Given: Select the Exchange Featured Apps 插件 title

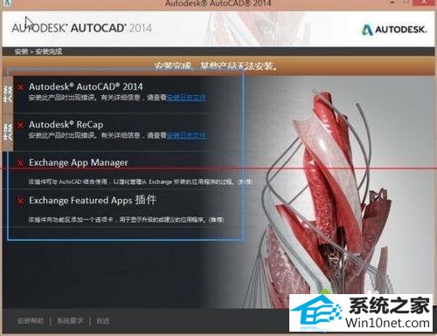Looking at the screenshot, I should coord(93,200).
